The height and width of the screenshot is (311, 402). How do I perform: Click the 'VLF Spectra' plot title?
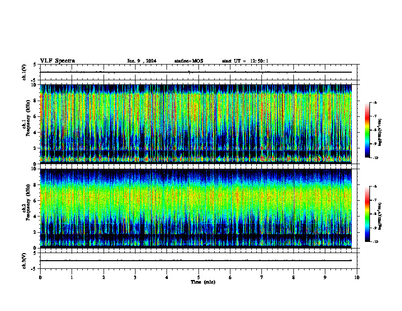pyautogui.click(x=57, y=61)
